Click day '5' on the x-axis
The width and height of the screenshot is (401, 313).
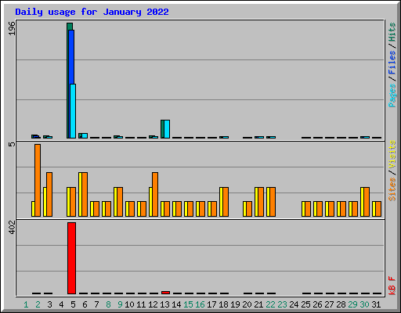coord(73,304)
